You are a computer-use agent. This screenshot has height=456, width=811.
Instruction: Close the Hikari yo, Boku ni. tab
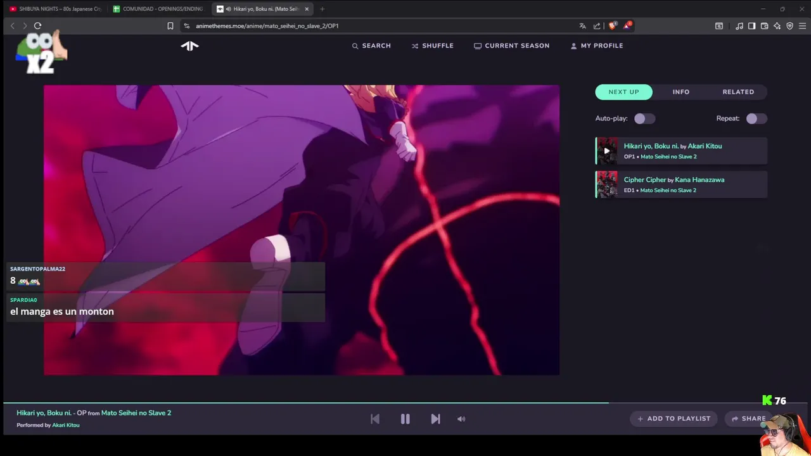point(307,9)
